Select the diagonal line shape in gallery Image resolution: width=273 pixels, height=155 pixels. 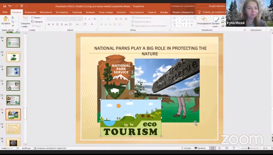point(178,18)
